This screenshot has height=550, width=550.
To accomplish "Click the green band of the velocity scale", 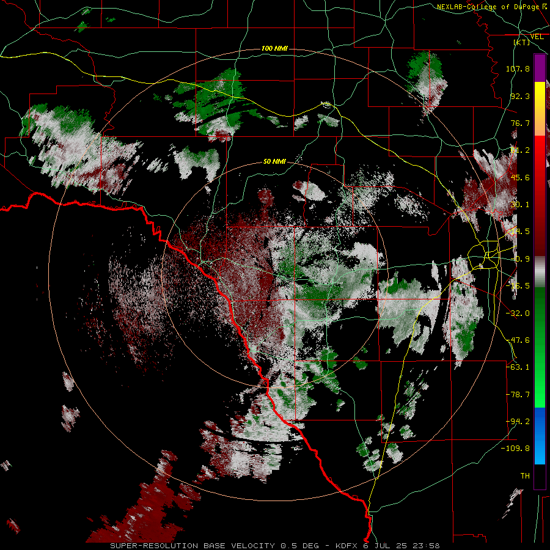I will tap(540, 347).
